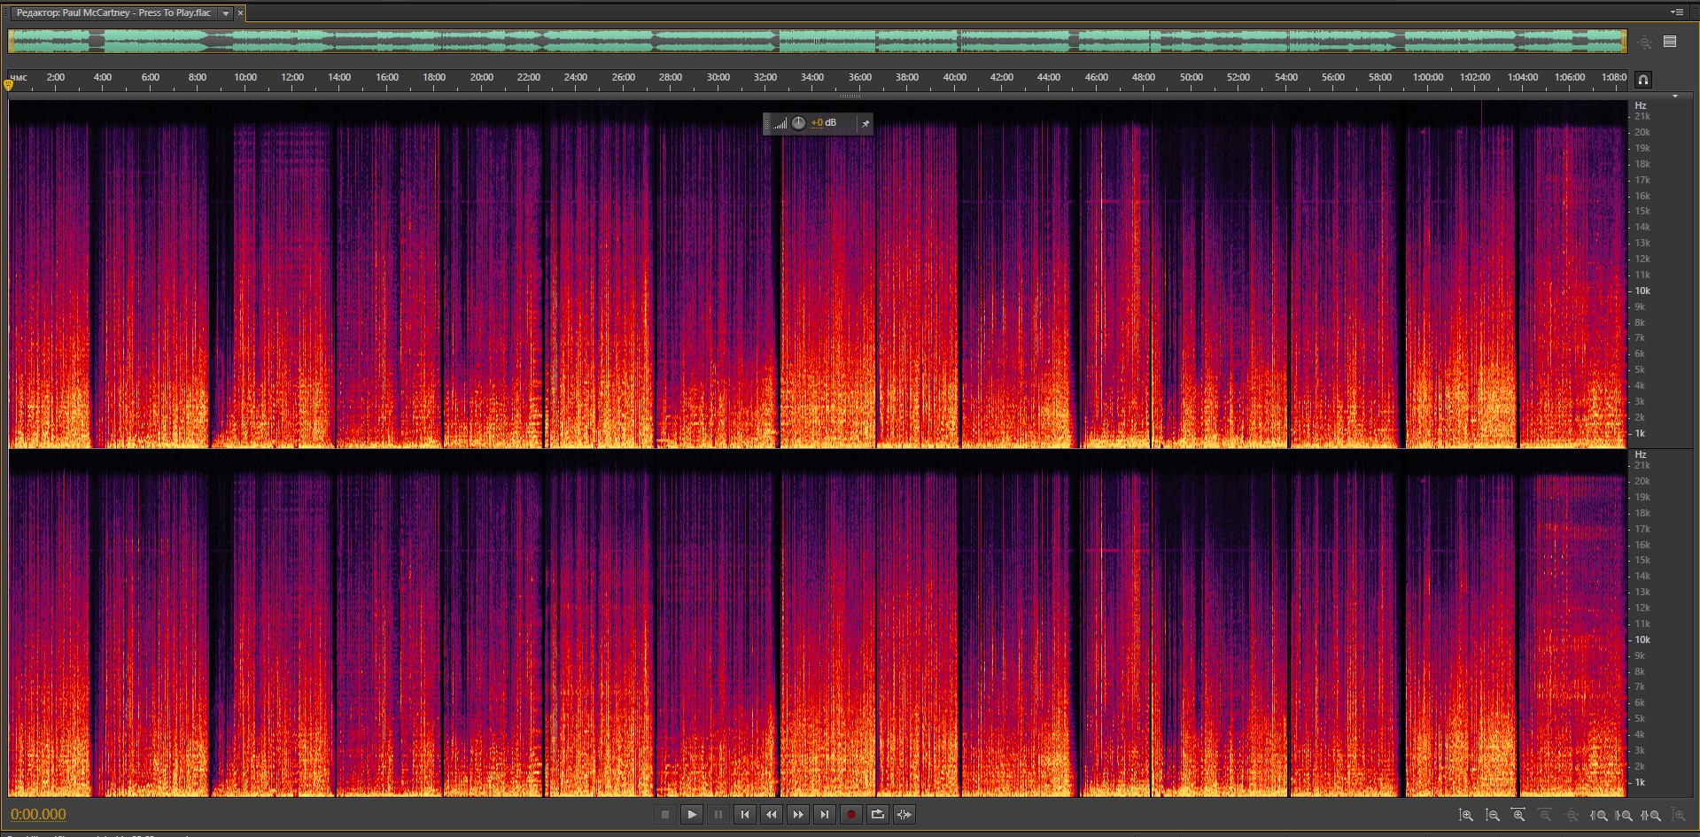Toggle loop playback mode
Image resolution: width=1700 pixels, height=837 pixels.
[x=878, y=815]
